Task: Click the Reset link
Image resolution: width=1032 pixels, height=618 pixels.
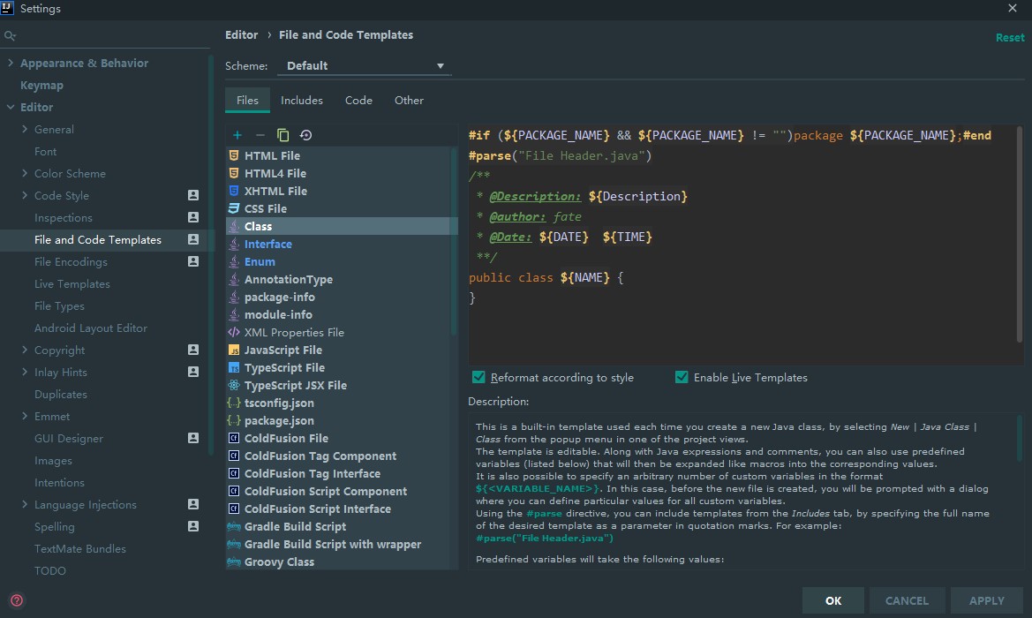Action: click(x=1010, y=37)
